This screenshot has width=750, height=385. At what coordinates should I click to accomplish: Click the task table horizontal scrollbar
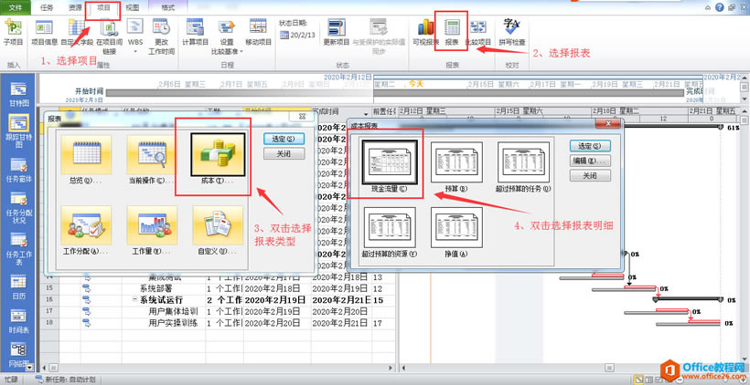click(x=218, y=368)
